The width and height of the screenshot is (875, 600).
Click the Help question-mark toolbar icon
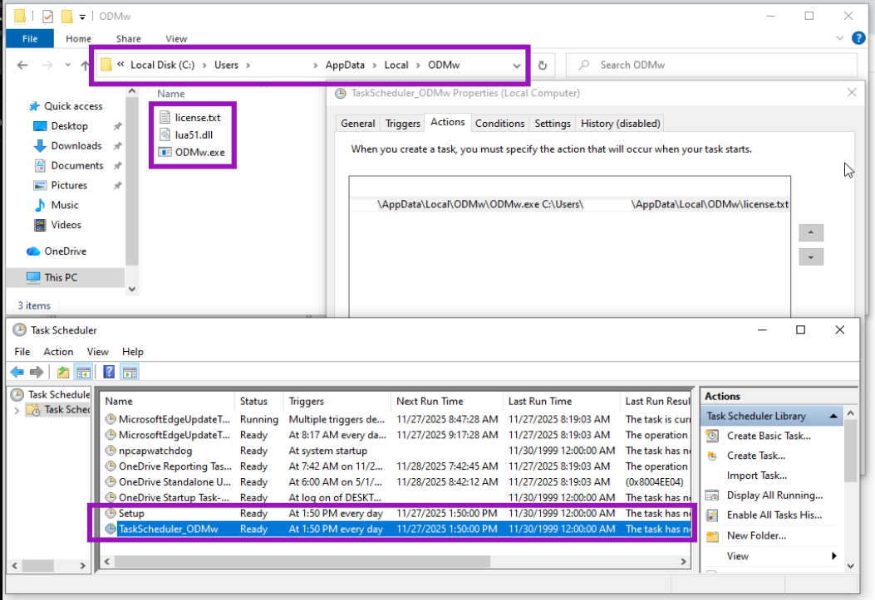click(x=109, y=372)
